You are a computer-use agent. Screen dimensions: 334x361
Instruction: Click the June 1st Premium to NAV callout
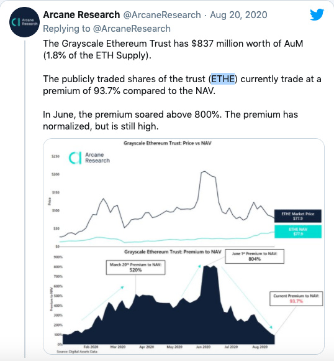(255, 256)
